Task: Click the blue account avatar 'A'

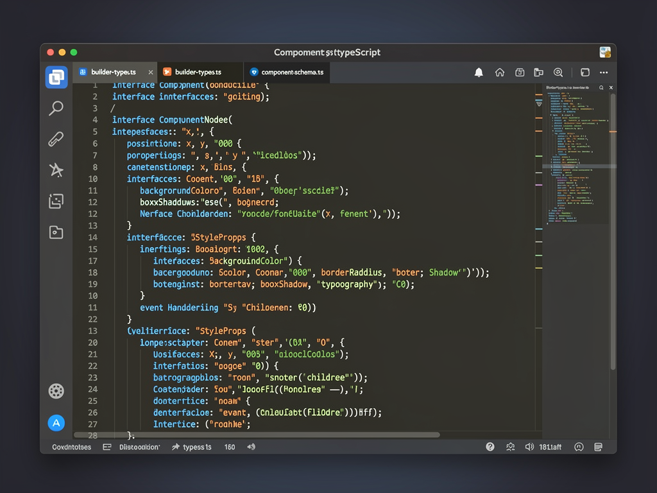Action: pyautogui.click(x=56, y=423)
